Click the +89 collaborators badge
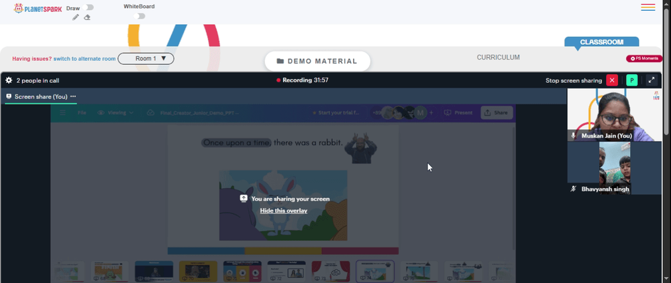 (377, 112)
